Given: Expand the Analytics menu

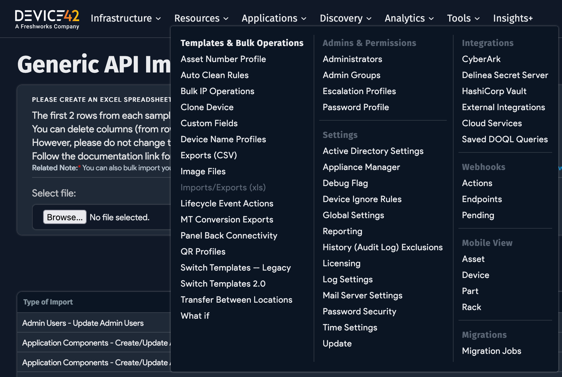Looking at the screenshot, I should pos(409,19).
